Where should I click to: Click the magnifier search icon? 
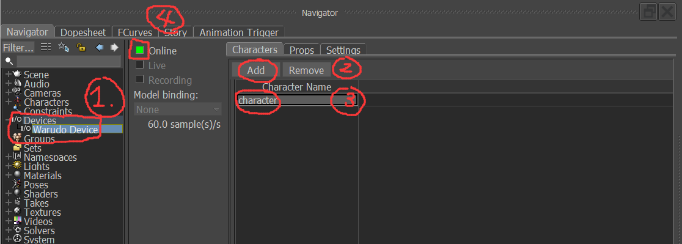pyautogui.click(x=9, y=61)
